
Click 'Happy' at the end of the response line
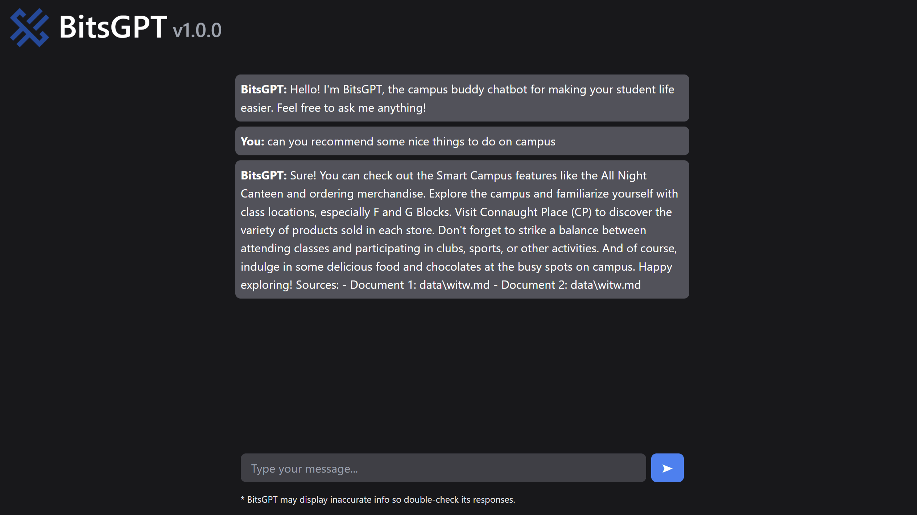[655, 267]
